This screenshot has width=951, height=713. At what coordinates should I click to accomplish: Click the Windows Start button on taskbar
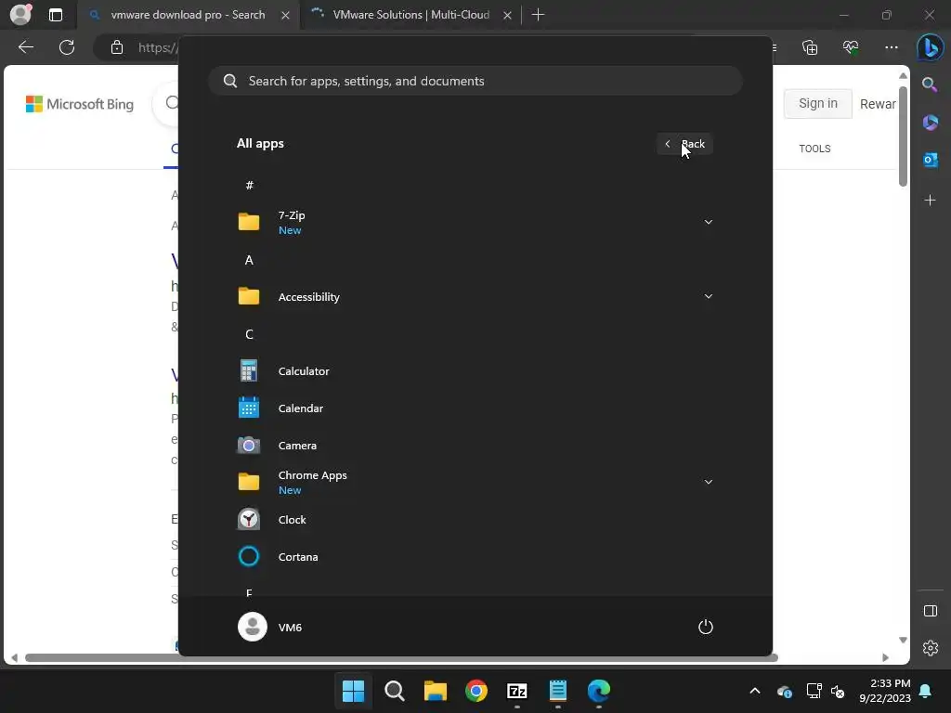click(353, 691)
